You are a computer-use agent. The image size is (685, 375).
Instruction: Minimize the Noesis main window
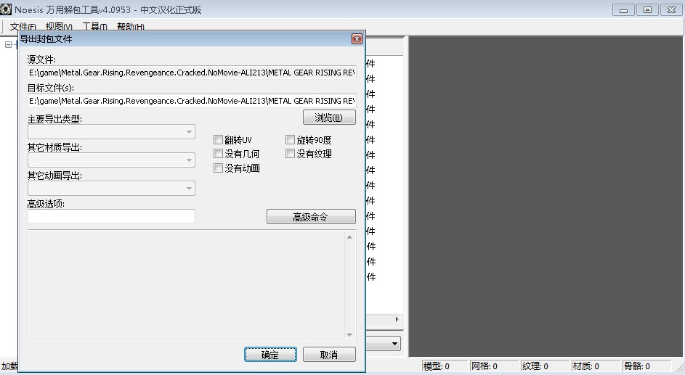(623, 9)
